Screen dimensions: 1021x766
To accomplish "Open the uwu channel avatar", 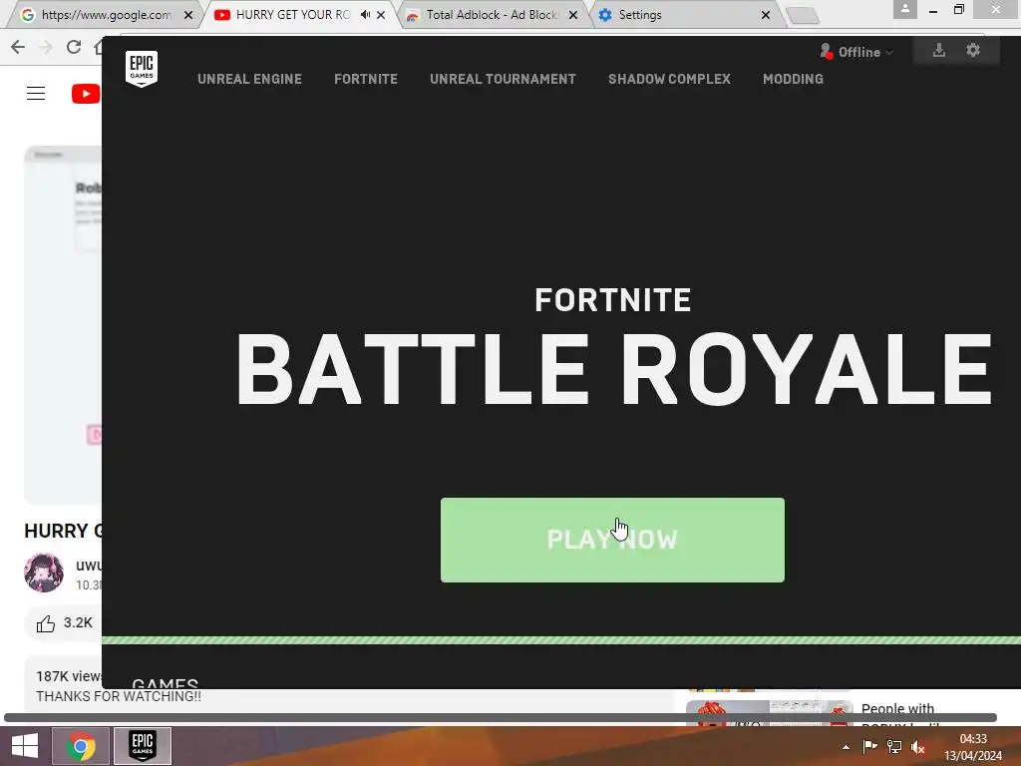I will (44, 573).
